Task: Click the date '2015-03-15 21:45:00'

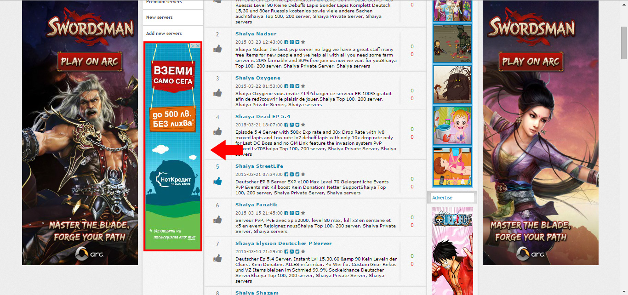Action: coord(258,213)
